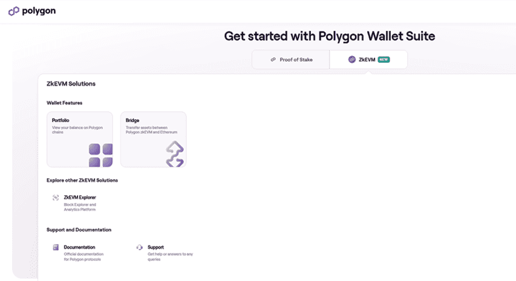
Task: Open the Bridge card
Action: point(154,140)
